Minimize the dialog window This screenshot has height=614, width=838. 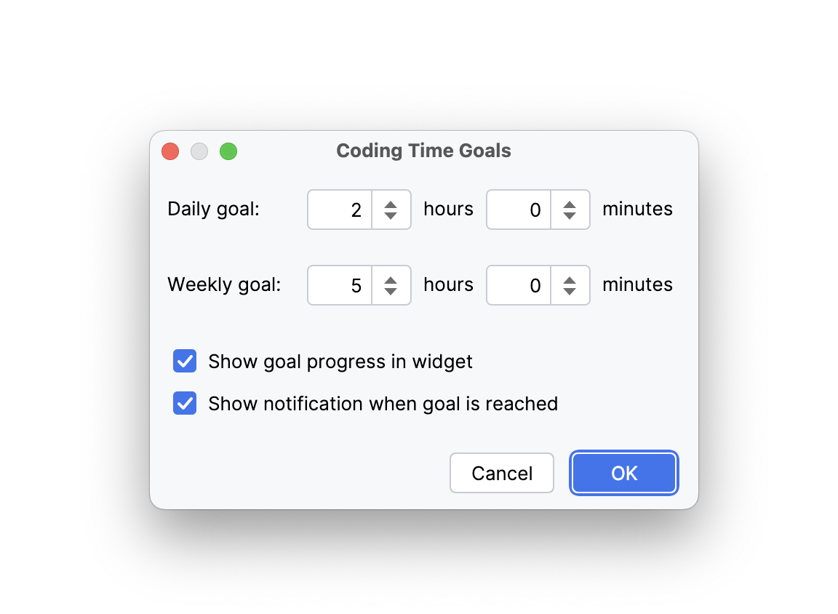point(199,151)
